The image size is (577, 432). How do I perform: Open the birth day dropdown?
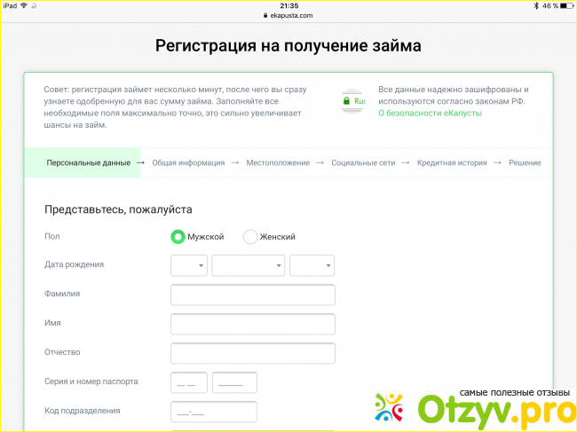coord(189,265)
